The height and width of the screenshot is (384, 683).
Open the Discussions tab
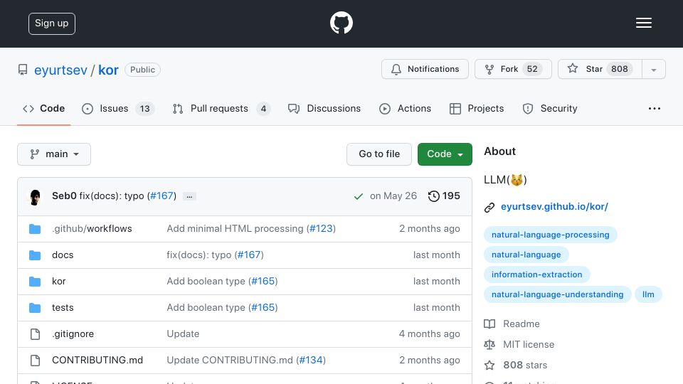click(x=324, y=108)
